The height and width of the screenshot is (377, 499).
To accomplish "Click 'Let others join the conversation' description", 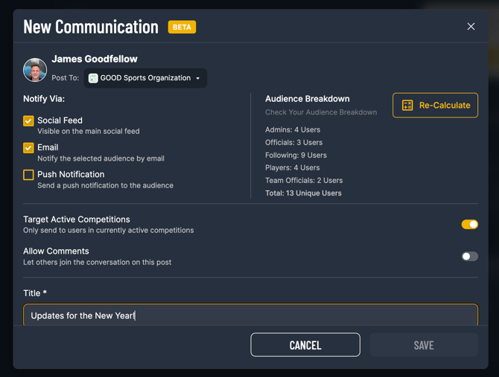I will 97,262.
